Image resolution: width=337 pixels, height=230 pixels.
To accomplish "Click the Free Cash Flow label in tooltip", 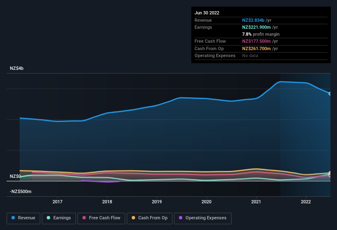I will 210,41.
